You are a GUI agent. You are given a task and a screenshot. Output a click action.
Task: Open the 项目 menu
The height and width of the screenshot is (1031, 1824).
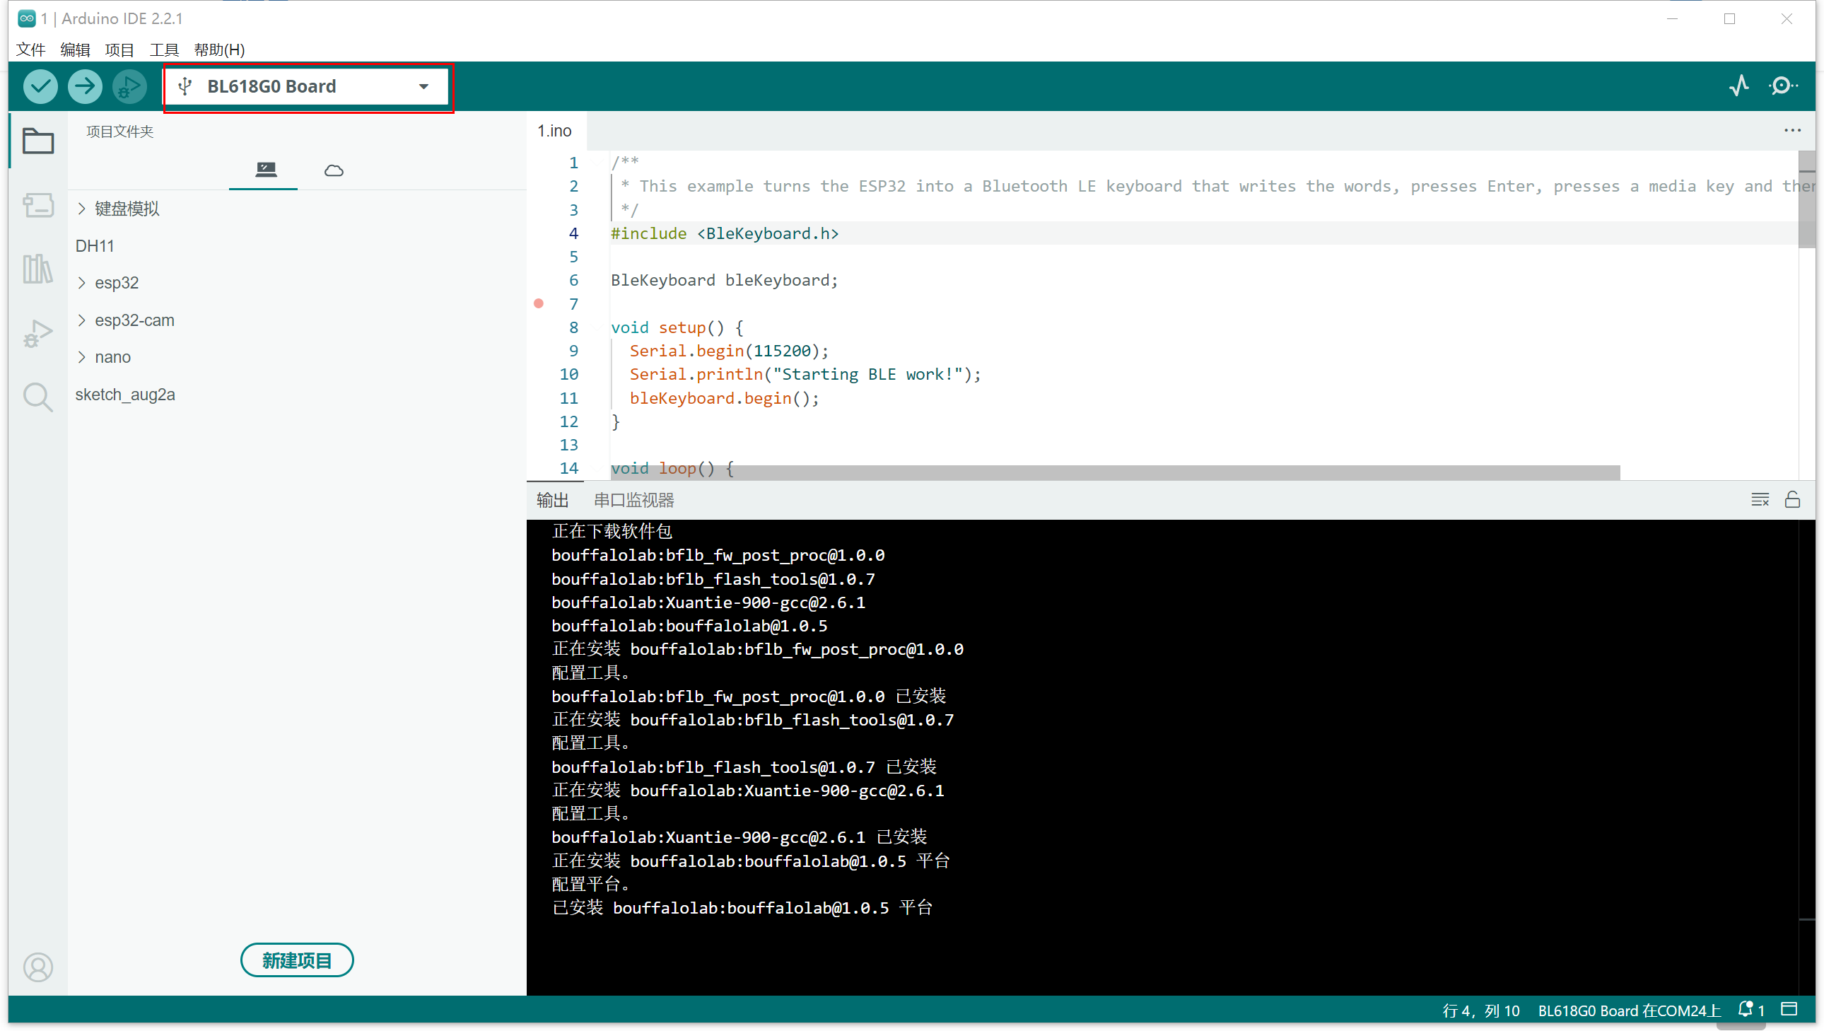click(119, 49)
